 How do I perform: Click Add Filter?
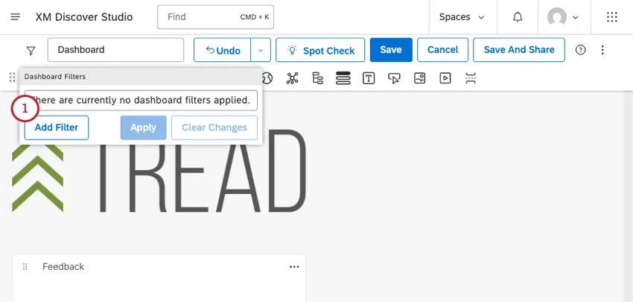coord(57,128)
